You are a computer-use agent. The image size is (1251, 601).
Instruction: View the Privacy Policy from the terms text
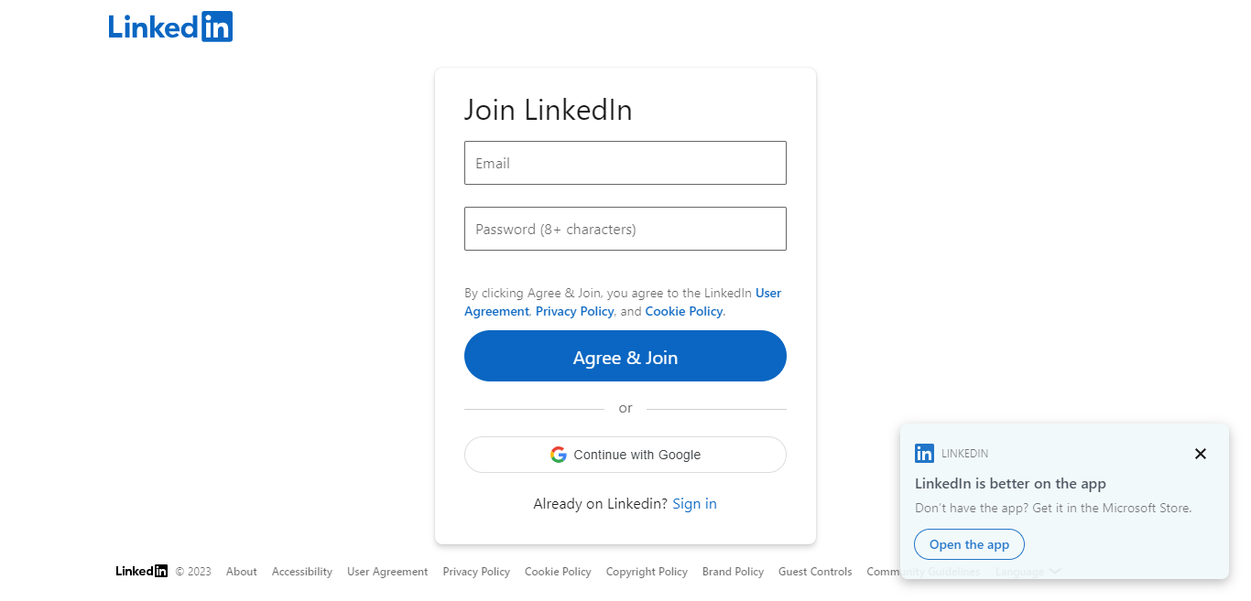574,311
